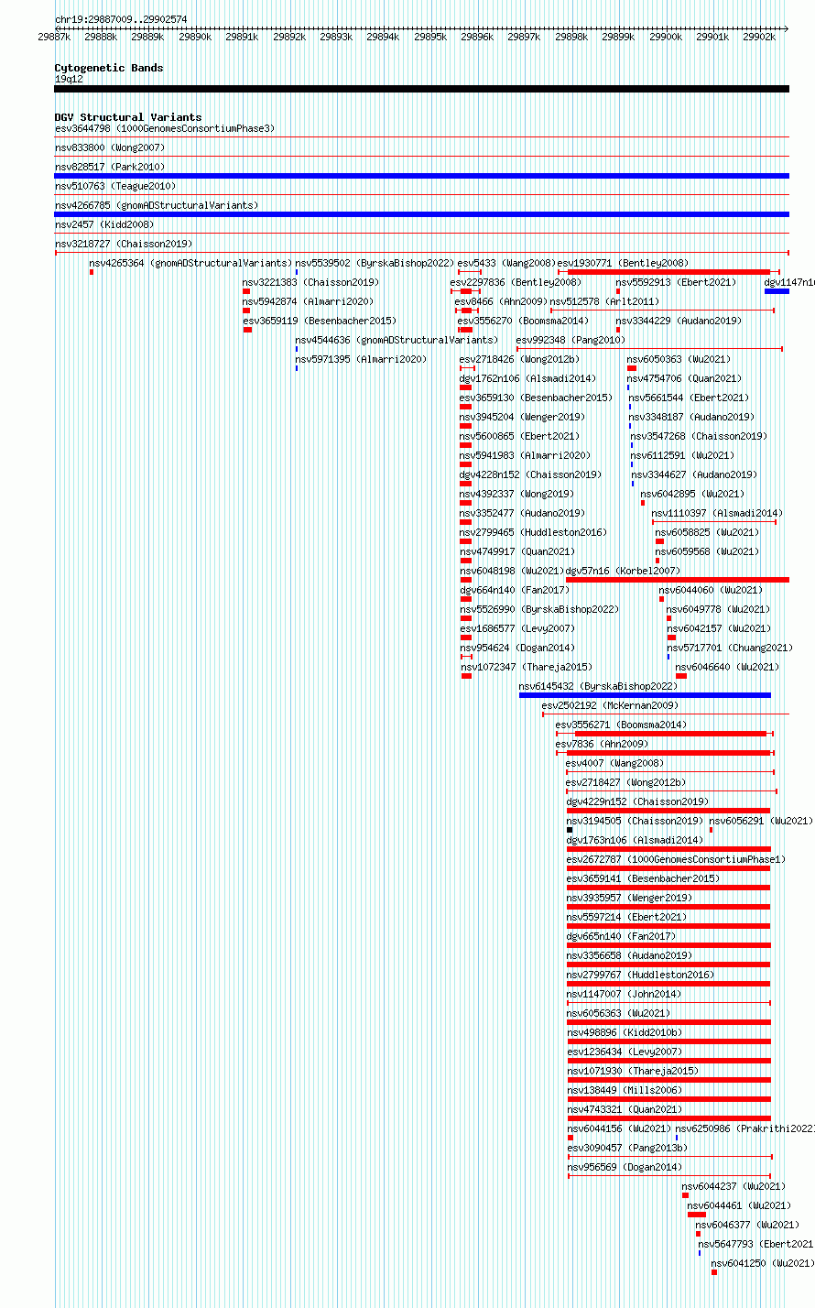Click the blue bar under nsv828517

click(421, 176)
